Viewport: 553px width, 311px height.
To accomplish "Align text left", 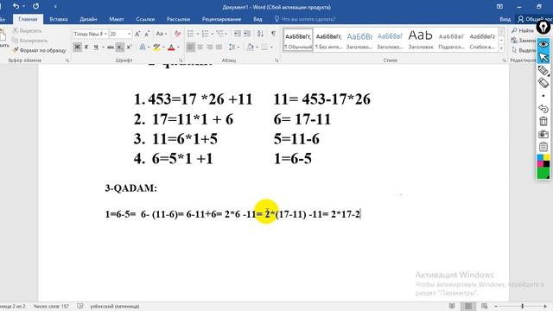I will tap(190, 47).
